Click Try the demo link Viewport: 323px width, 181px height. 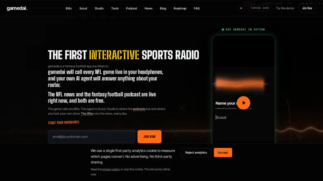[x=285, y=8]
